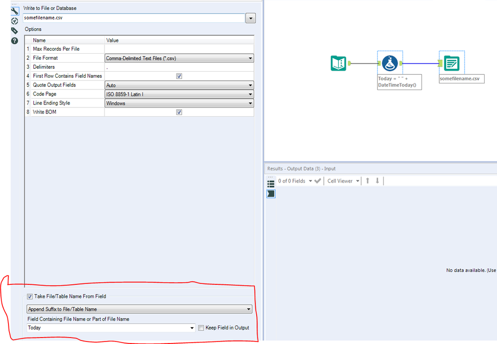
Task: Click the Delimiters value cell
Action: click(179, 67)
